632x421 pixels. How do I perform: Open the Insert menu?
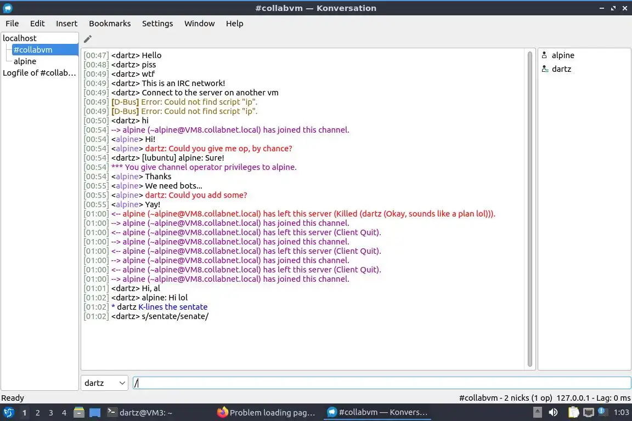[66, 24]
